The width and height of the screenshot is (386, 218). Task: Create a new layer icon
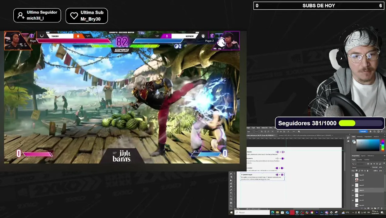point(378,208)
